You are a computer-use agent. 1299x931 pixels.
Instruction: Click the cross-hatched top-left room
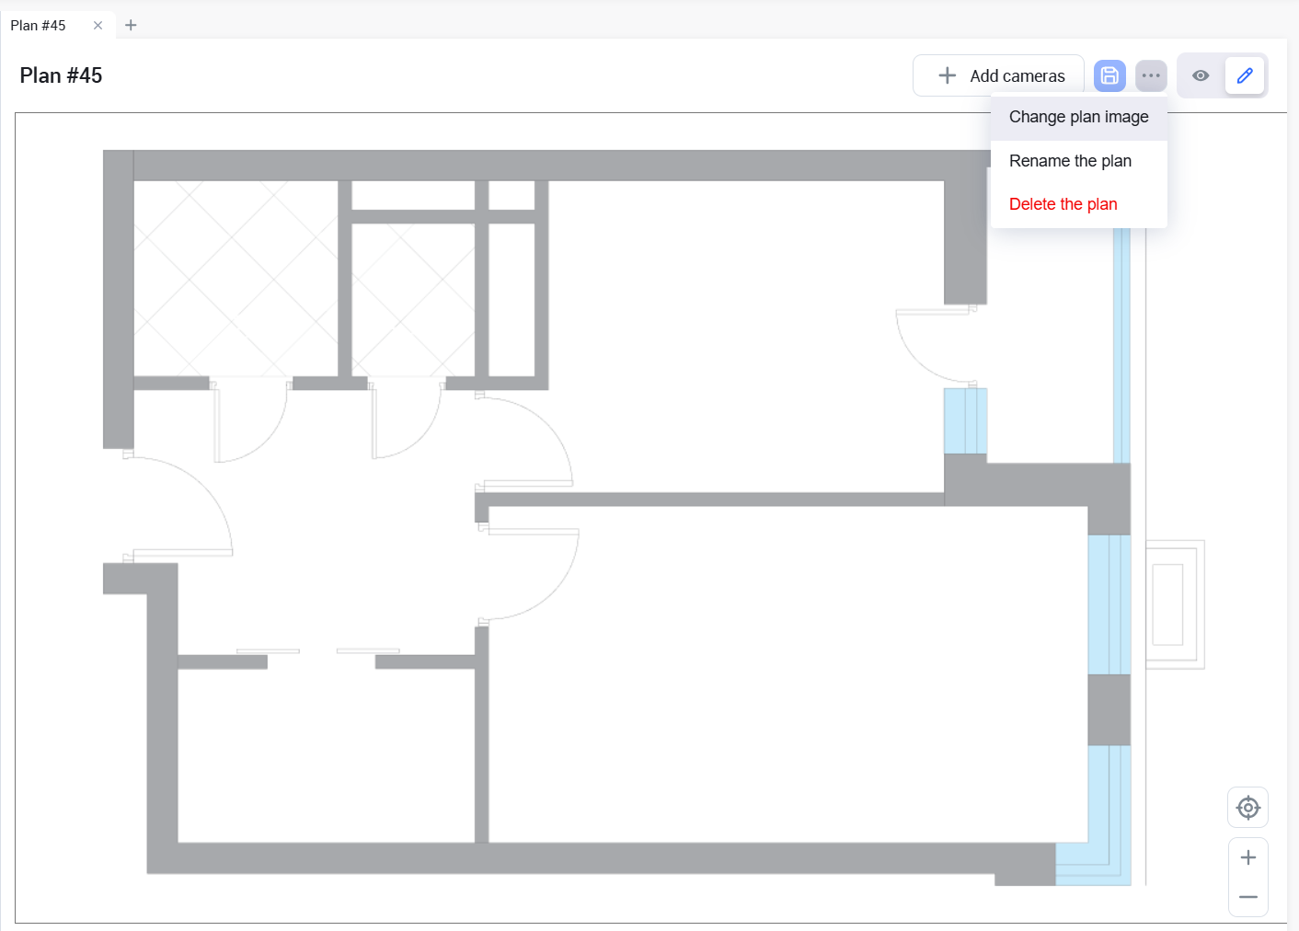click(236, 278)
